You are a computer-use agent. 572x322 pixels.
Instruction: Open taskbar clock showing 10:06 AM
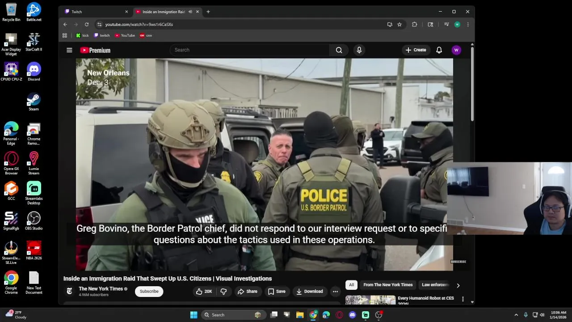559,315
